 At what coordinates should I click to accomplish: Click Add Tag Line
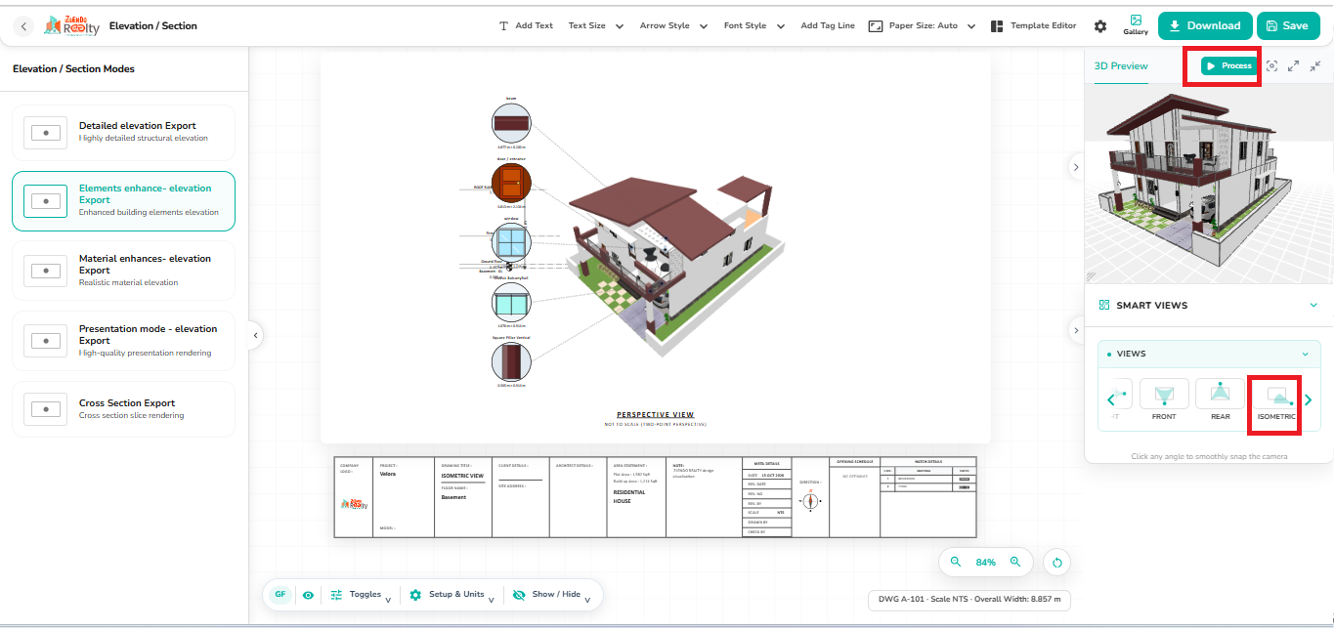[x=827, y=25]
